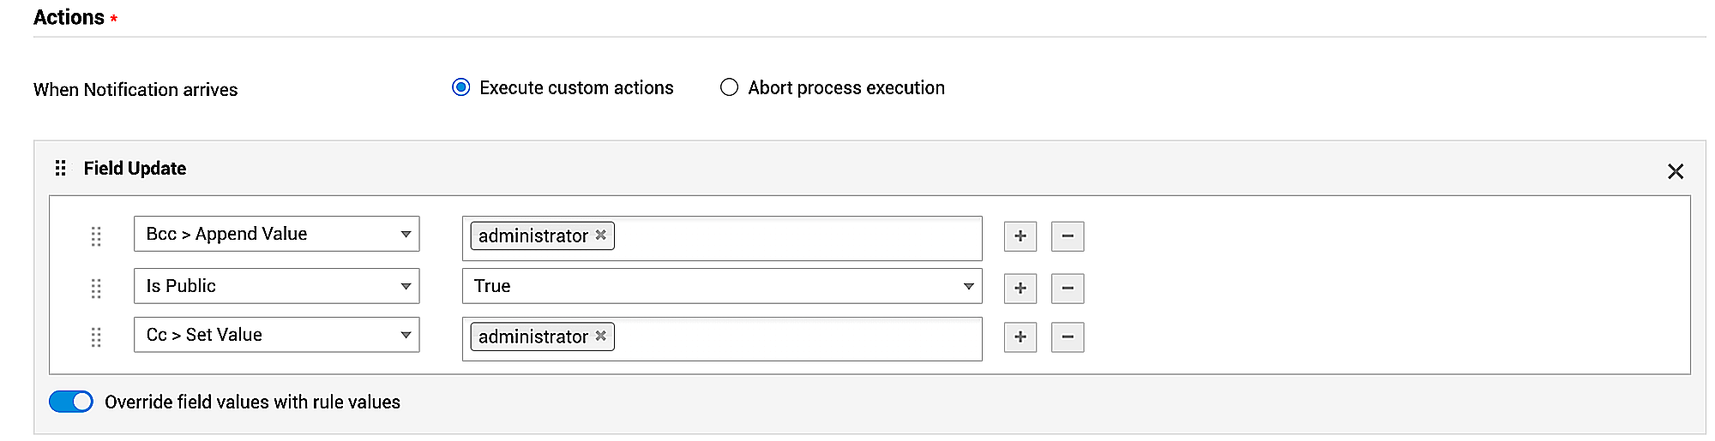The image size is (1715, 441).
Task: Open the Cc > Set Value dropdown
Action: click(276, 335)
